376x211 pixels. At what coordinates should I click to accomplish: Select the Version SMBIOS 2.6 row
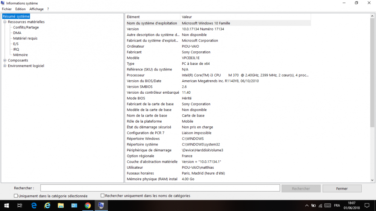[218, 87]
